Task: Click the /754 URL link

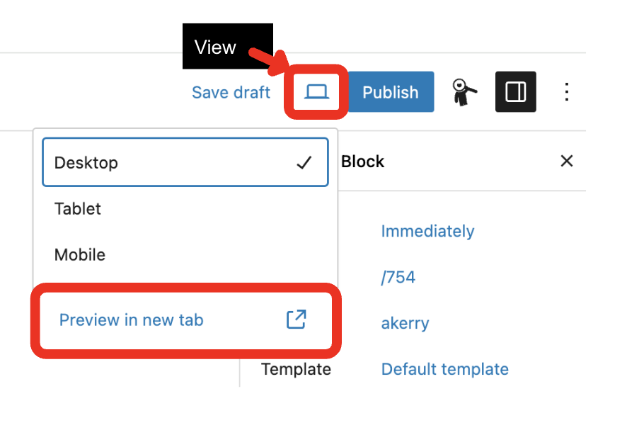Action: click(398, 277)
